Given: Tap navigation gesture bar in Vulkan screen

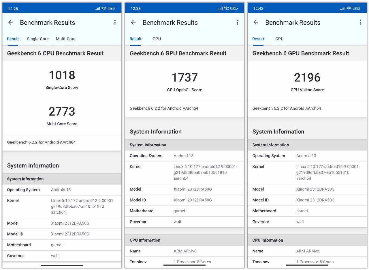Looking at the screenshot, I should (x=307, y=265).
